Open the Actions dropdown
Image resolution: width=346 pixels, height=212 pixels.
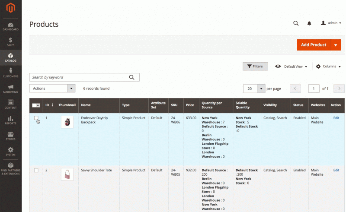[x=52, y=89]
